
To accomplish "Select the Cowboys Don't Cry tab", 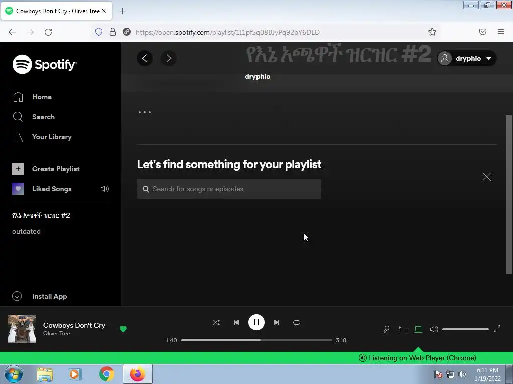I will [57, 11].
